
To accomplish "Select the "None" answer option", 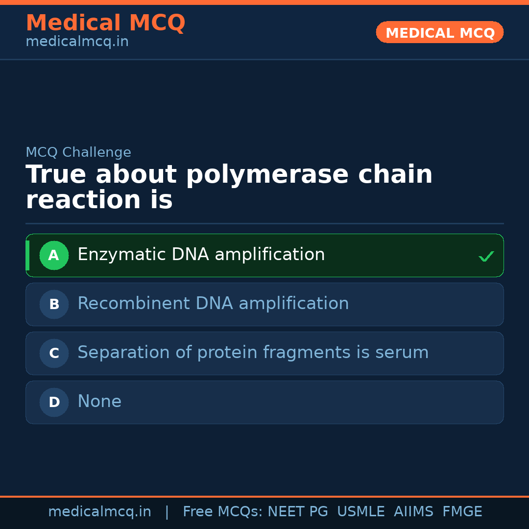I will pos(99,402).
